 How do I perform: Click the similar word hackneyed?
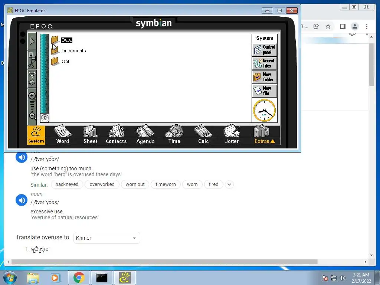pyautogui.click(x=67, y=184)
